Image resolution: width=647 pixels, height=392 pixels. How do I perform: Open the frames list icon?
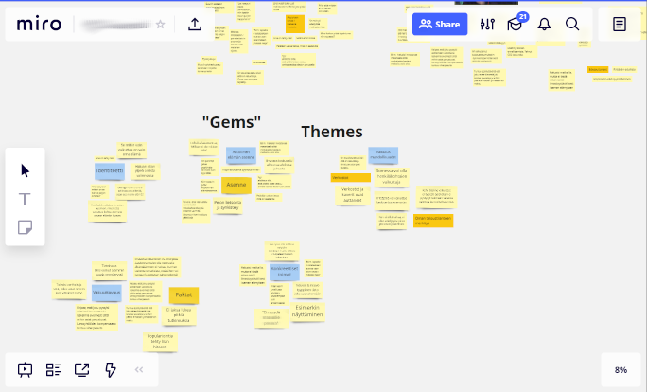click(x=54, y=370)
